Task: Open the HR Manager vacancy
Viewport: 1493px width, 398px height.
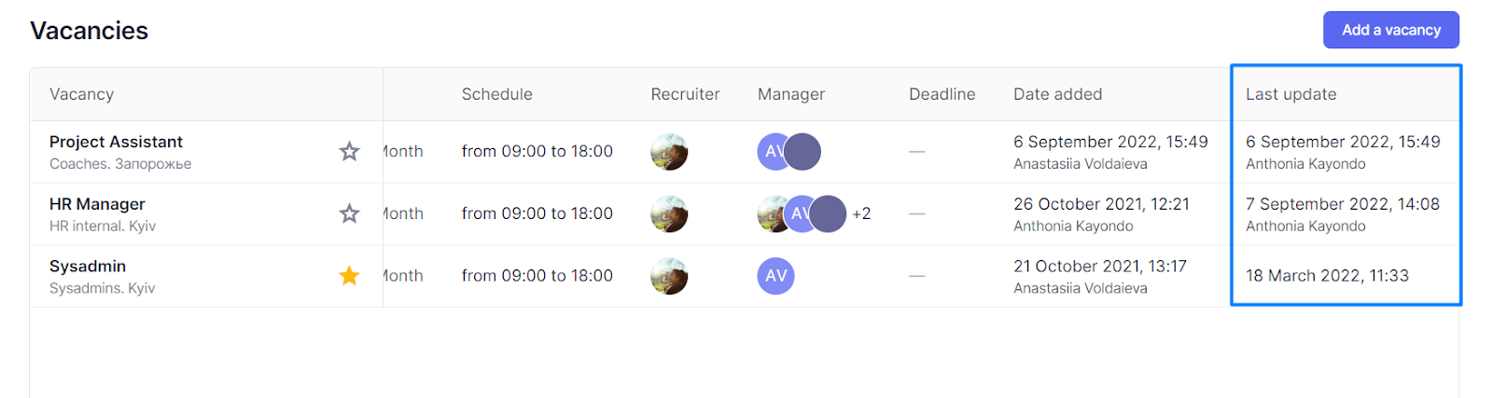Action: (97, 204)
